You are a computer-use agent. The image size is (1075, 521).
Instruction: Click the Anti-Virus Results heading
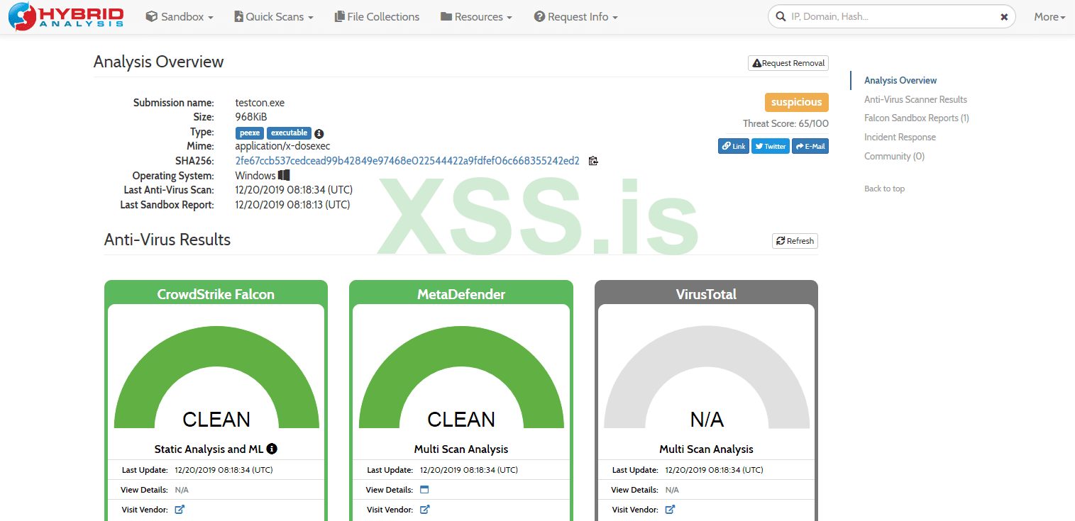point(167,240)
